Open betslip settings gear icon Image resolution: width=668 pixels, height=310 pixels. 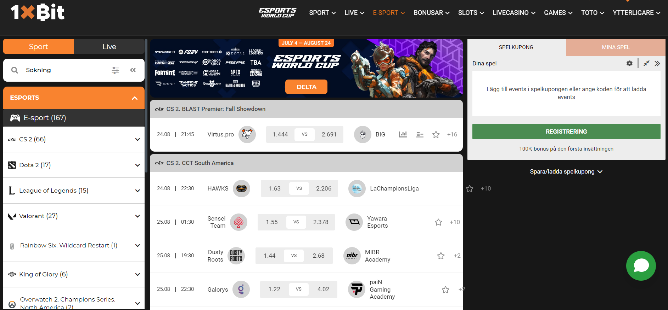tap(629, 63)
